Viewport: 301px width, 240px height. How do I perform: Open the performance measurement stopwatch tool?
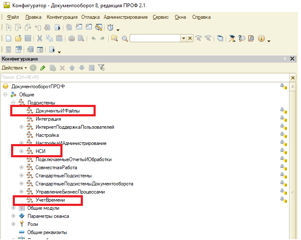click(x=110, y=28)
